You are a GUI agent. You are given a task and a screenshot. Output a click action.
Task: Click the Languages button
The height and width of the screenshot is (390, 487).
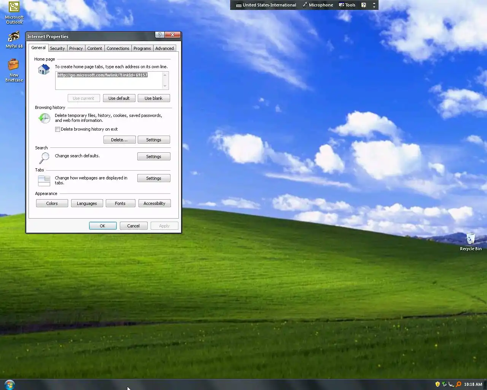[87, 203]
